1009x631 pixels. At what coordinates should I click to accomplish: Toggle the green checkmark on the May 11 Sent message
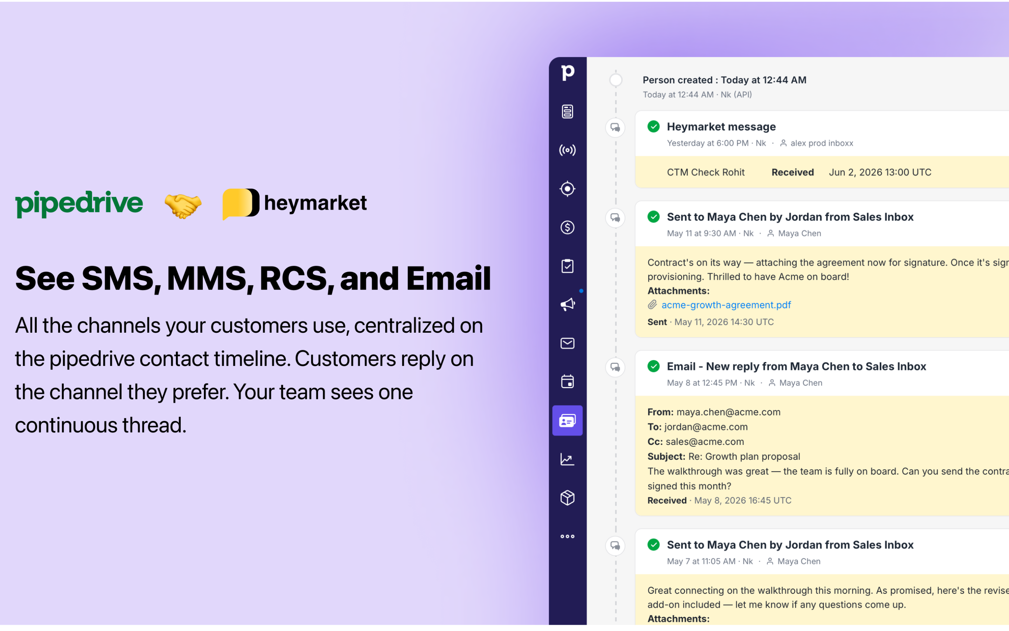pos(653,217)
